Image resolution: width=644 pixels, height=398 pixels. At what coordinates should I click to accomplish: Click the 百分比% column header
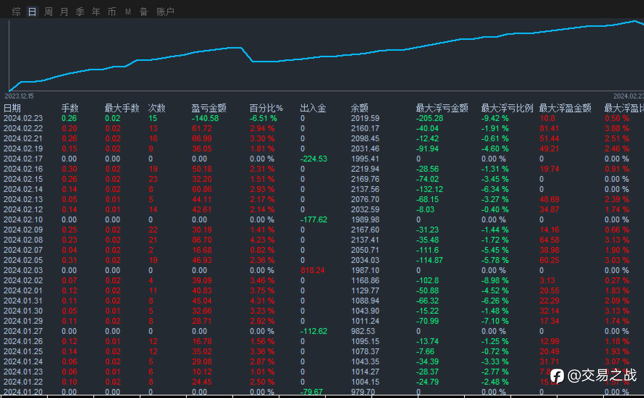coord(266,108)
